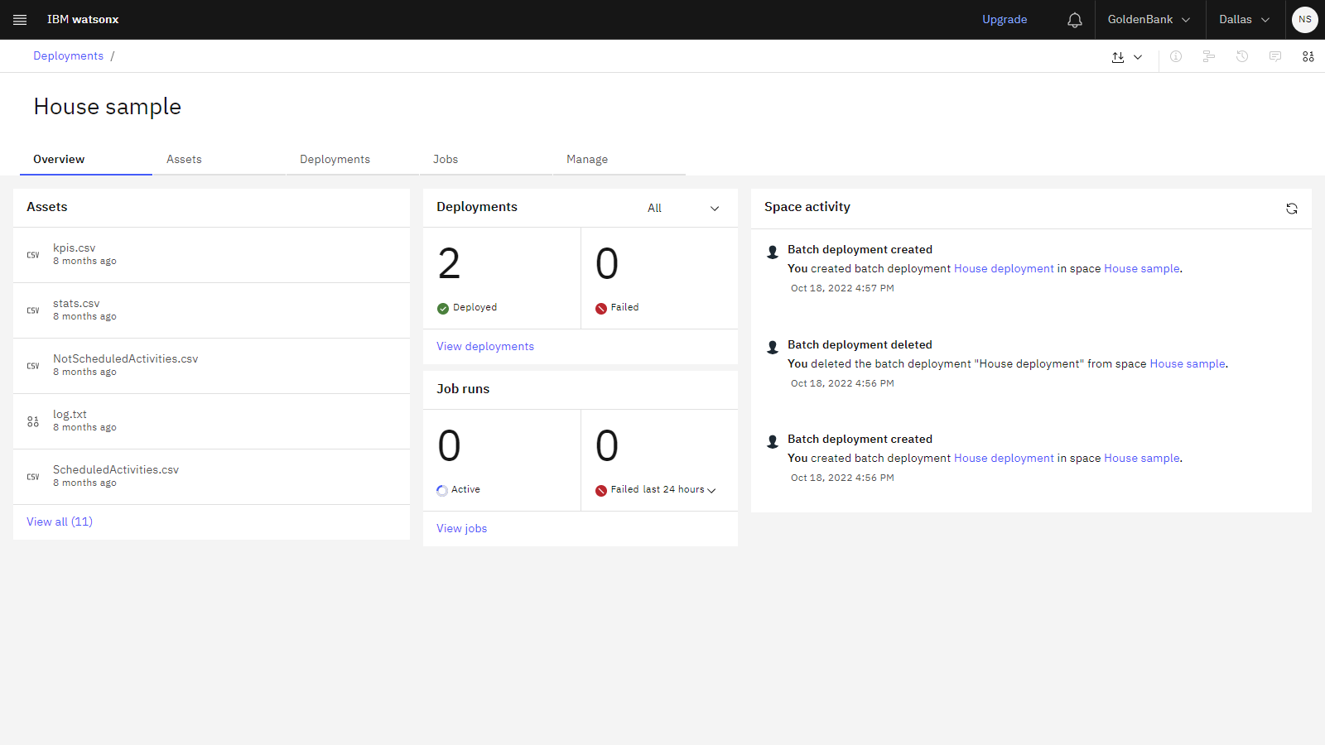Click the red Failed deployments icon
The image size is (1325, 745).
click(x=601, y=309)
